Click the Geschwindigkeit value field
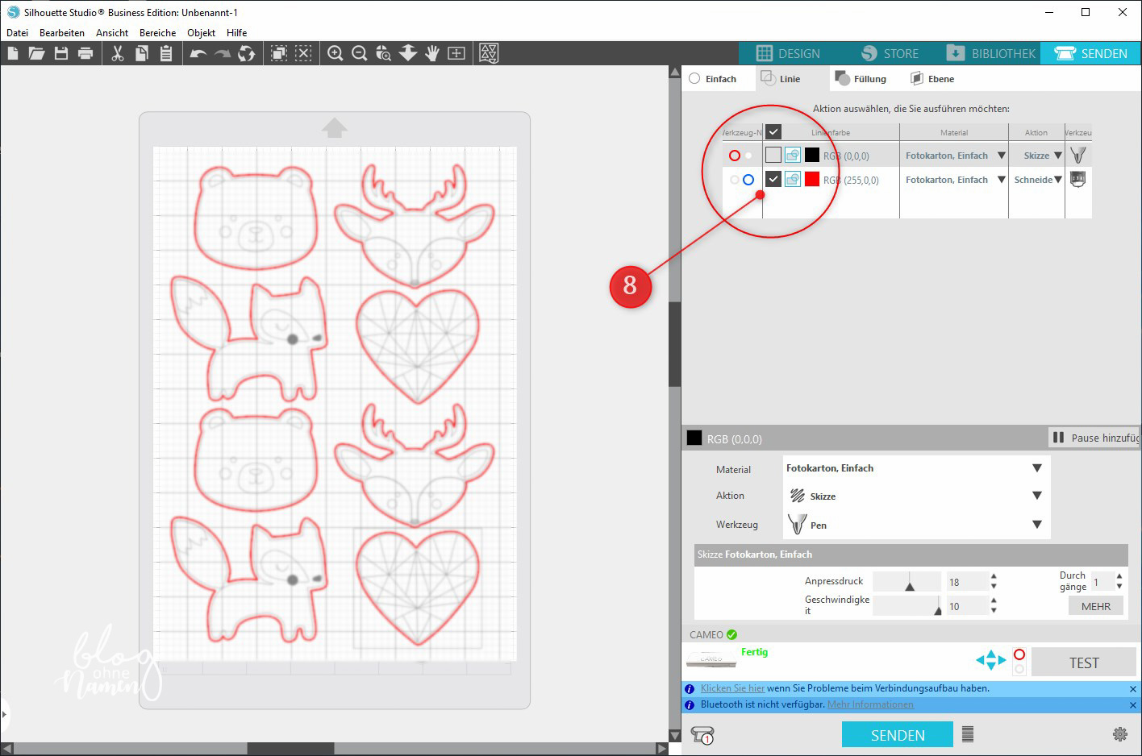 [x=966, y=606]
